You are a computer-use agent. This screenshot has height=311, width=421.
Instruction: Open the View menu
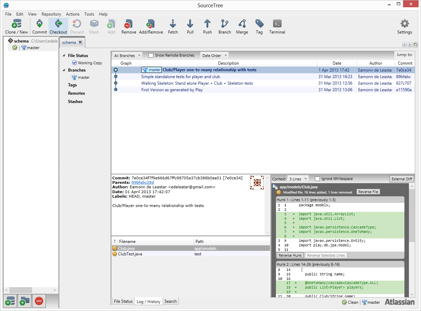32,14
